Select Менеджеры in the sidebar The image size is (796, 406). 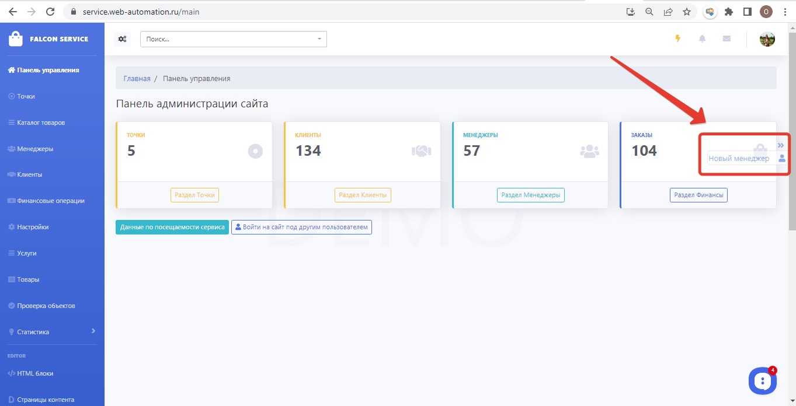pyautogui.click(x=35, y=149)
